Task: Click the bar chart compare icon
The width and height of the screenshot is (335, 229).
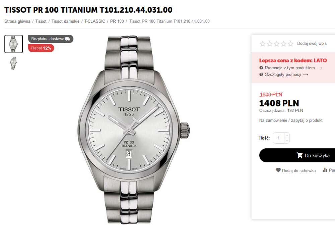Action: coord(325,170)
